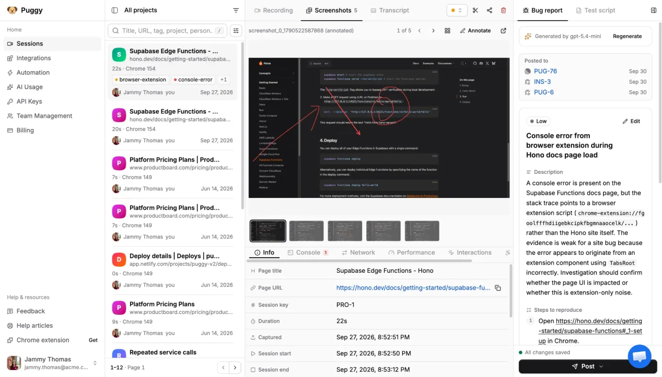
Task: Copy the page URL icon
Action: [497, 288]
